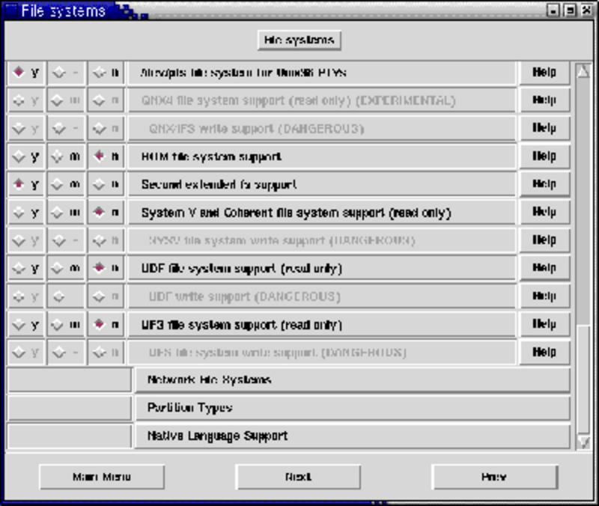This screenshot has height=506, width=599.
Task: Choose 'n' for Second extended fs support
Action: click(106, 184)
